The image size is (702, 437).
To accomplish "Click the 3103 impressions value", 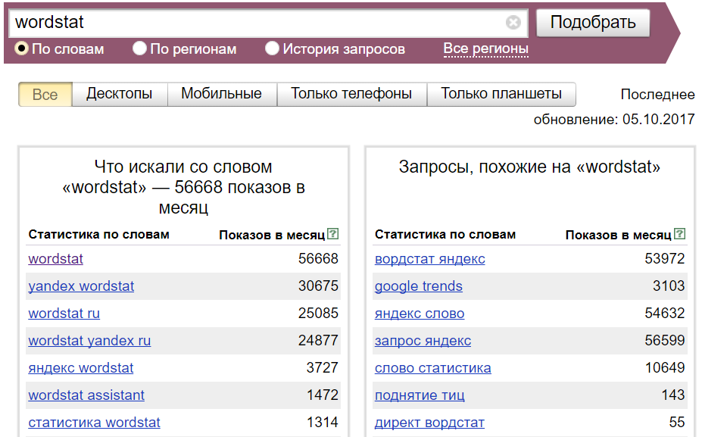I will 669,286.
